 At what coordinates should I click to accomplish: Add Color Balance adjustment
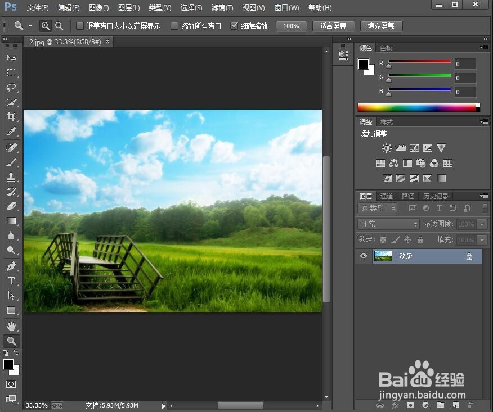click(x=393, y=163)
